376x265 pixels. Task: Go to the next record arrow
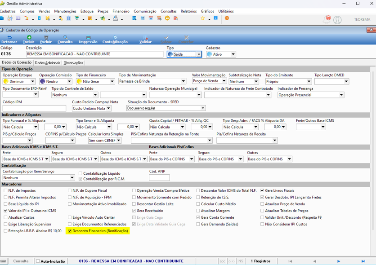click(339, 261)
